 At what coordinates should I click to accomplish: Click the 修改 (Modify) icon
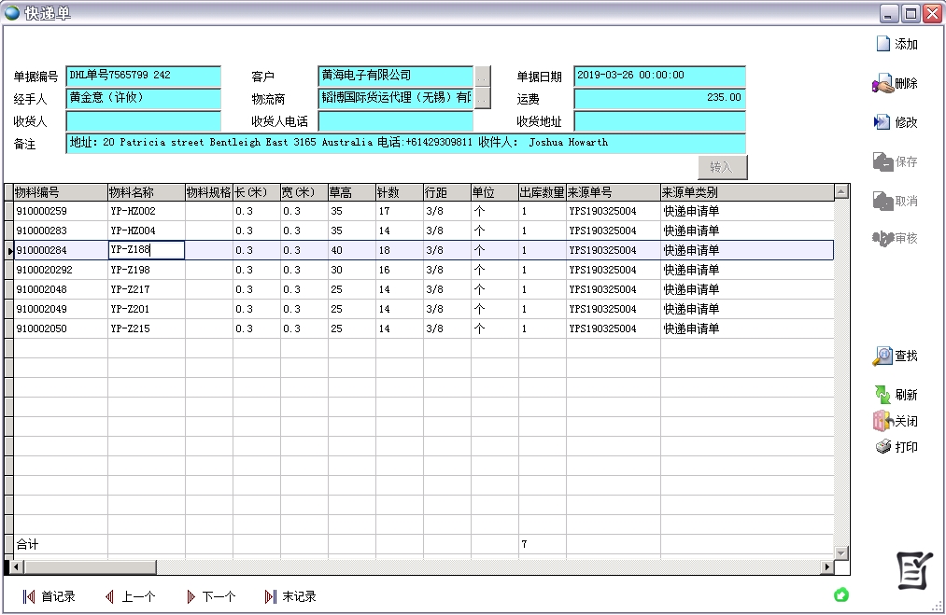point(882,122)
